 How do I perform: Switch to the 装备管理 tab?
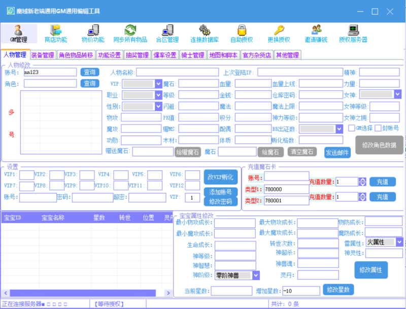[43, 55]
